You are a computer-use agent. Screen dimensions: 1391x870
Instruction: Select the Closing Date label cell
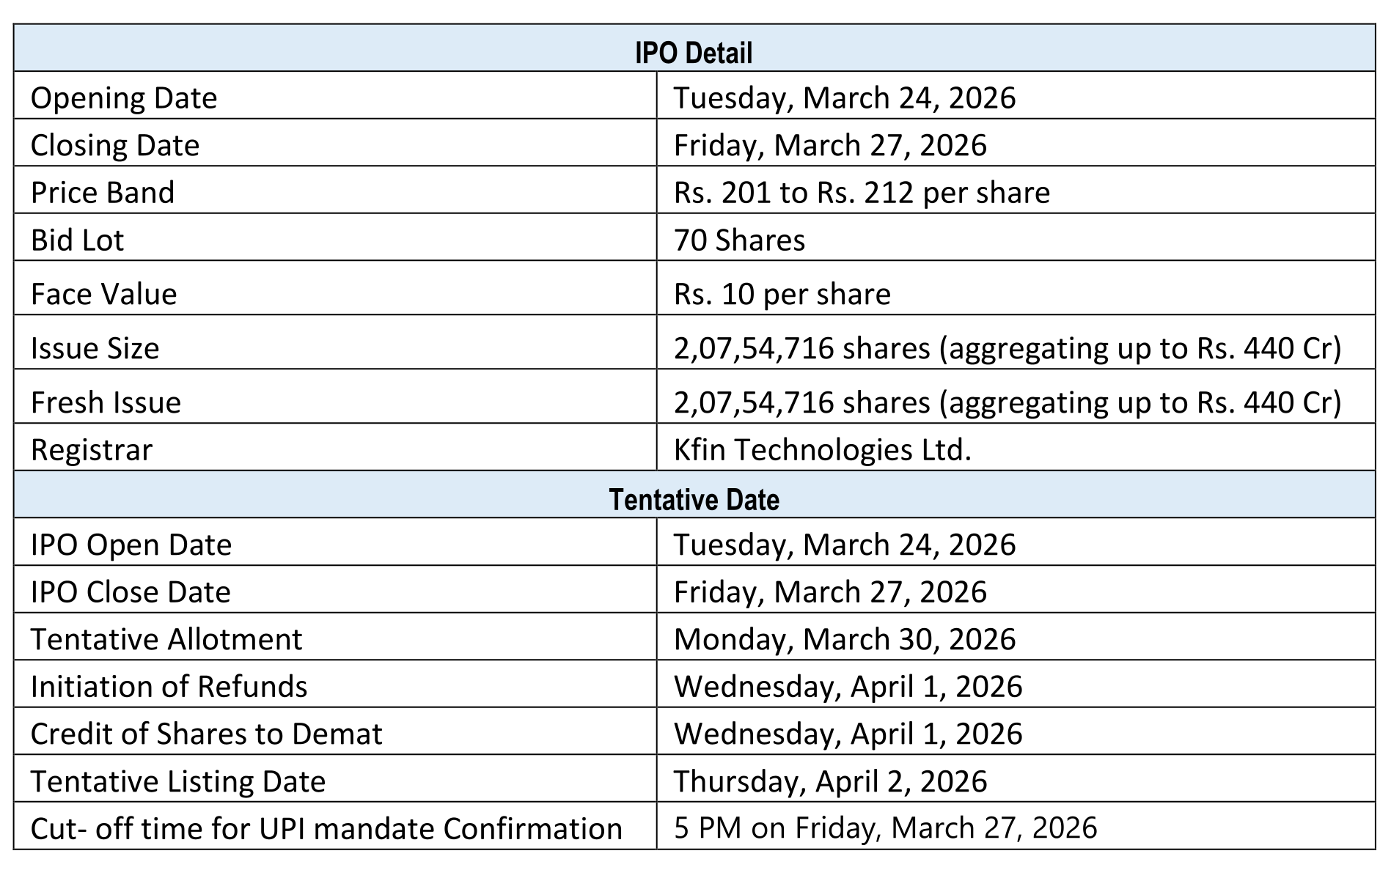click(115, 145)
